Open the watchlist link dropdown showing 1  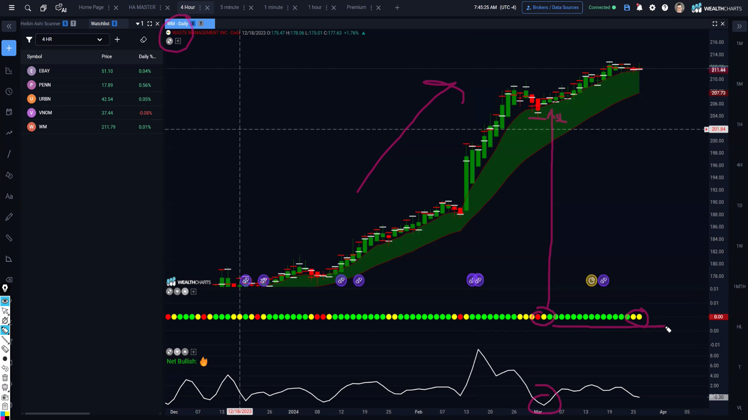[139, 24]
